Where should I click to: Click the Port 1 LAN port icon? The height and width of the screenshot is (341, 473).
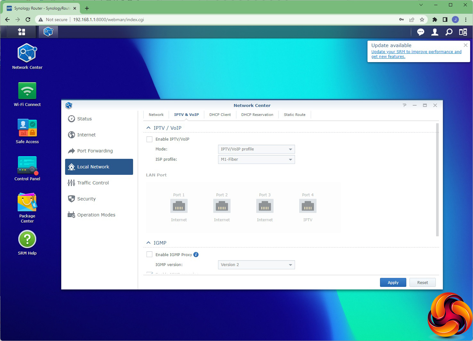(x=179, y=206)
